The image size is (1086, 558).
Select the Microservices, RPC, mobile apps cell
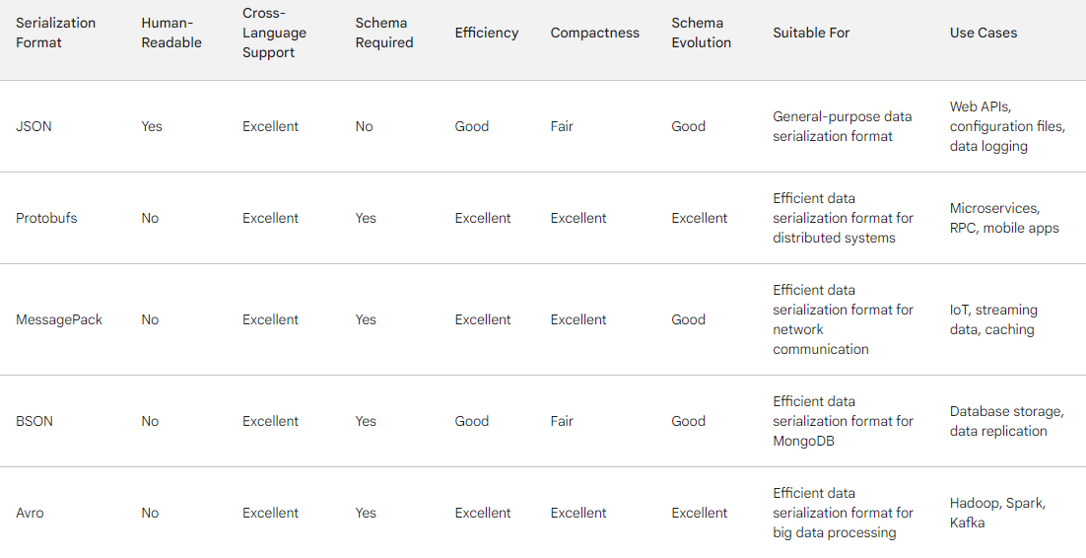coord(1004,218)
